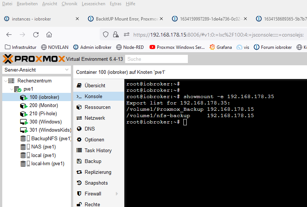307x207 pixels.
Task: Click the terminal prompt cursor line
Action: point(156,122)
